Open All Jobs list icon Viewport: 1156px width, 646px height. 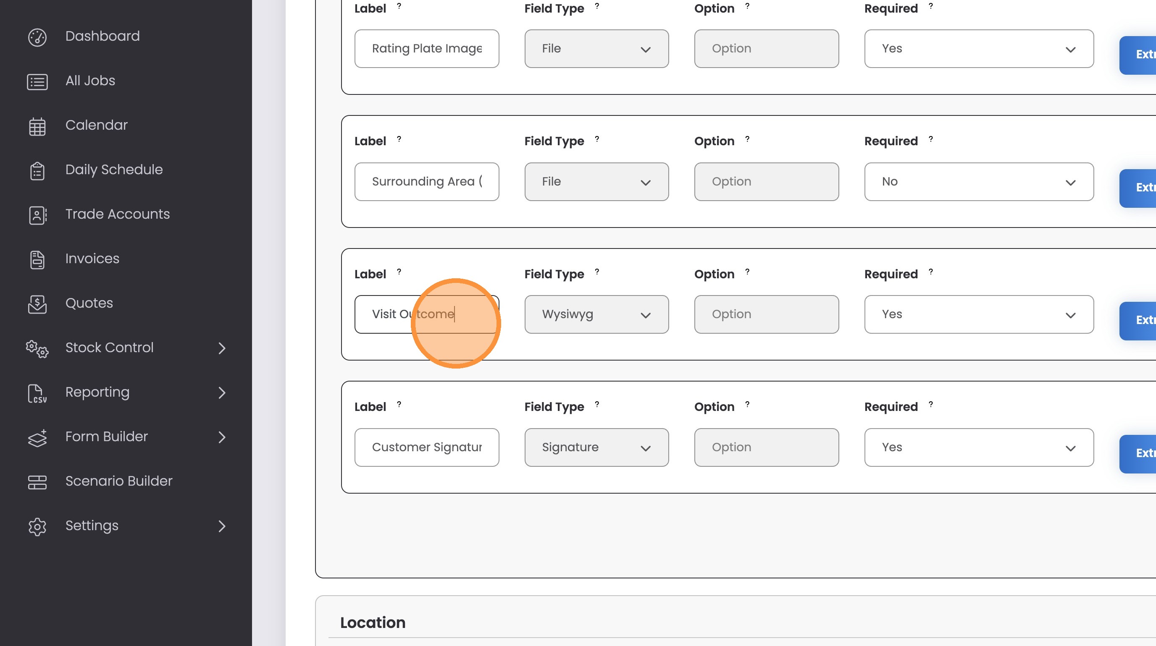[x=37, y=81]
